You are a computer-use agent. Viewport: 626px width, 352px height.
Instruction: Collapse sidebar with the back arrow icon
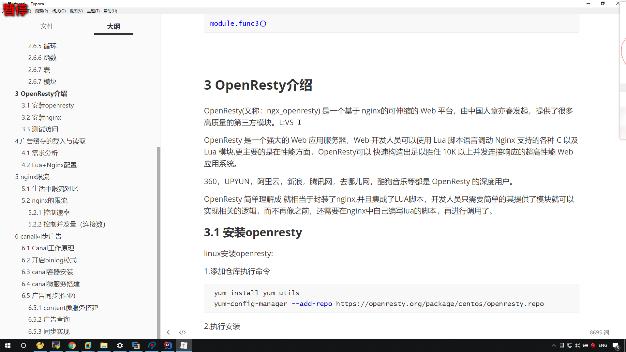pos(168,332)
